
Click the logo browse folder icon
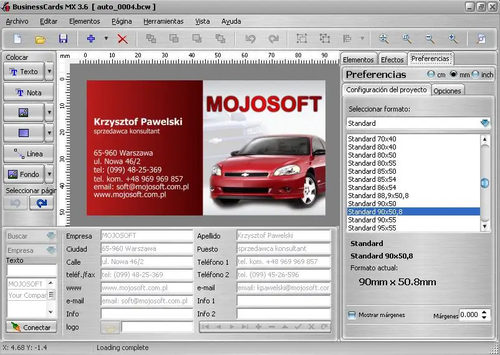pyautogui.click(x=110, y=328)
